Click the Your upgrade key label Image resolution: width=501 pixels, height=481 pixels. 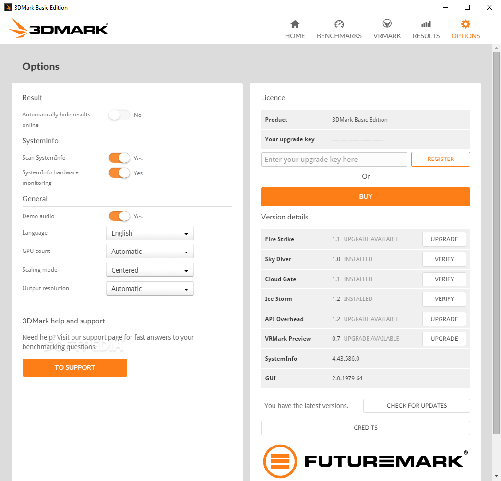(290, 139)
